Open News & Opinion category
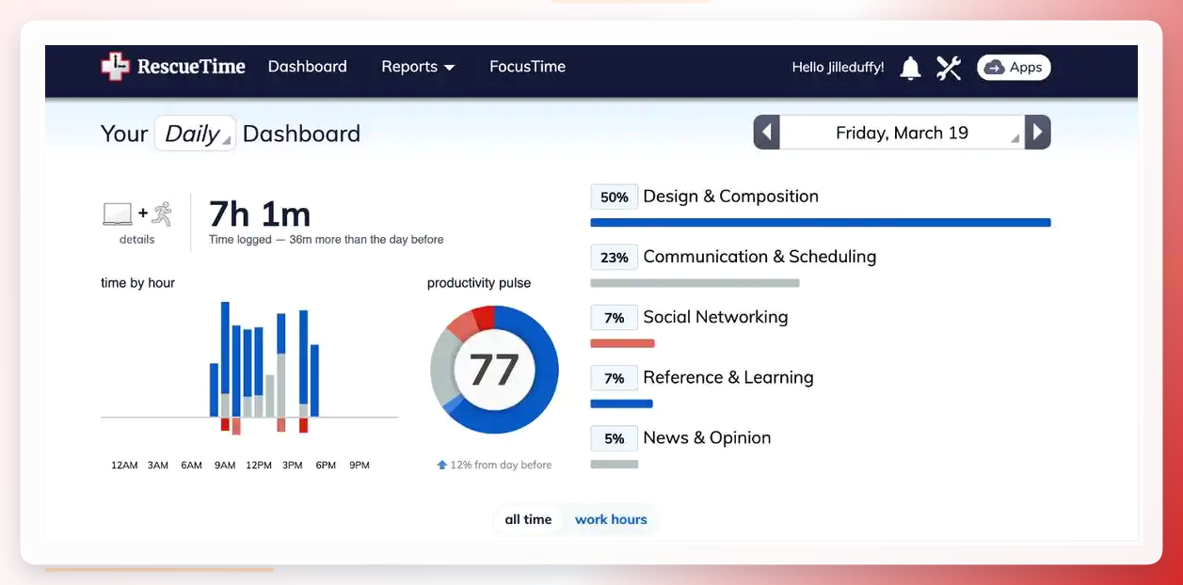This screenshot has height=585, width=1183. 707,437
